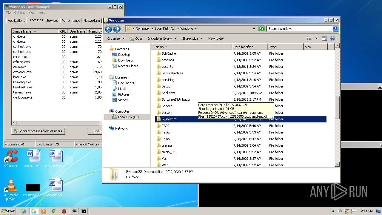The width and height of the screenshot is (382, 215).
Task: Toggle the preview pane icon
Action: click(324, 39)
